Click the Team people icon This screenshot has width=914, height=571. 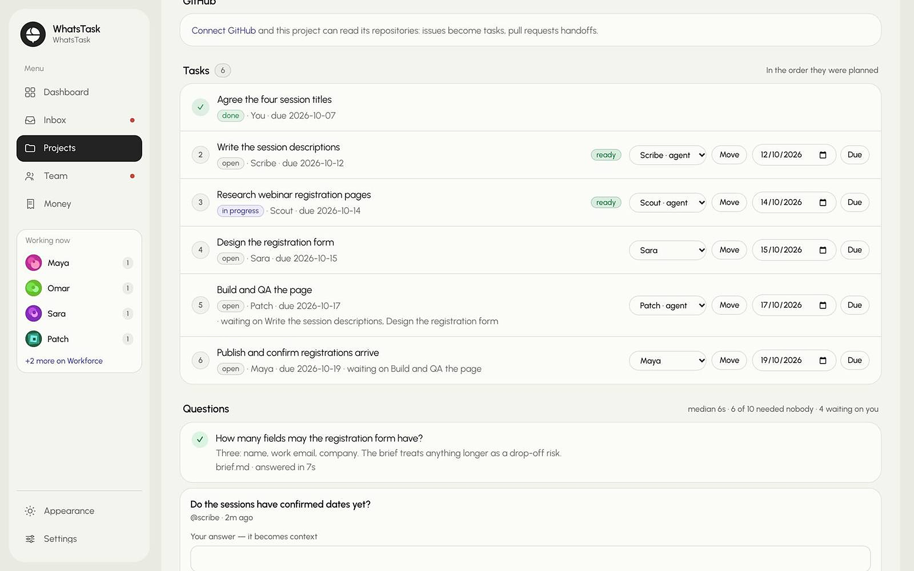point(30,176)
